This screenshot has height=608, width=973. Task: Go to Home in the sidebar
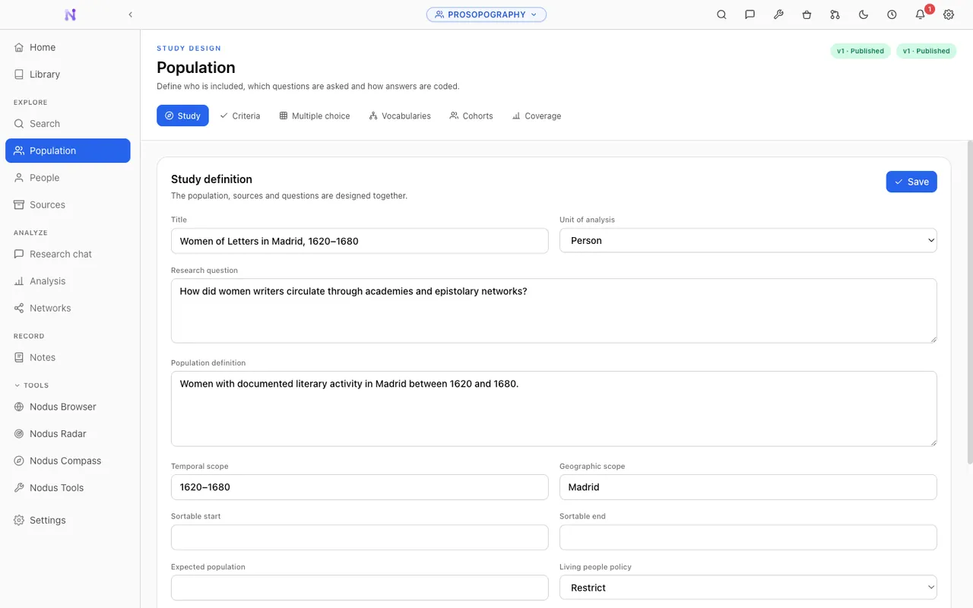(68, 47)
